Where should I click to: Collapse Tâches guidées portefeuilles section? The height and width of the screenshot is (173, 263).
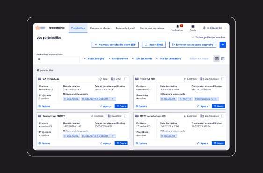pyautogui.click(x=209, y=37)
